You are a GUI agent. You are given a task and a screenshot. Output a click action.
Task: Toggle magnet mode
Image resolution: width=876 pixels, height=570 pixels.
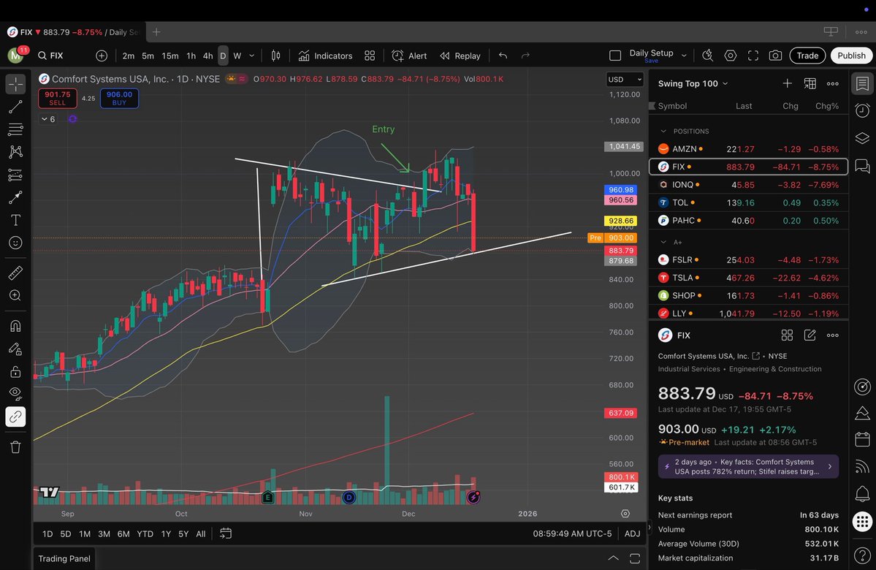pos(15,326)
